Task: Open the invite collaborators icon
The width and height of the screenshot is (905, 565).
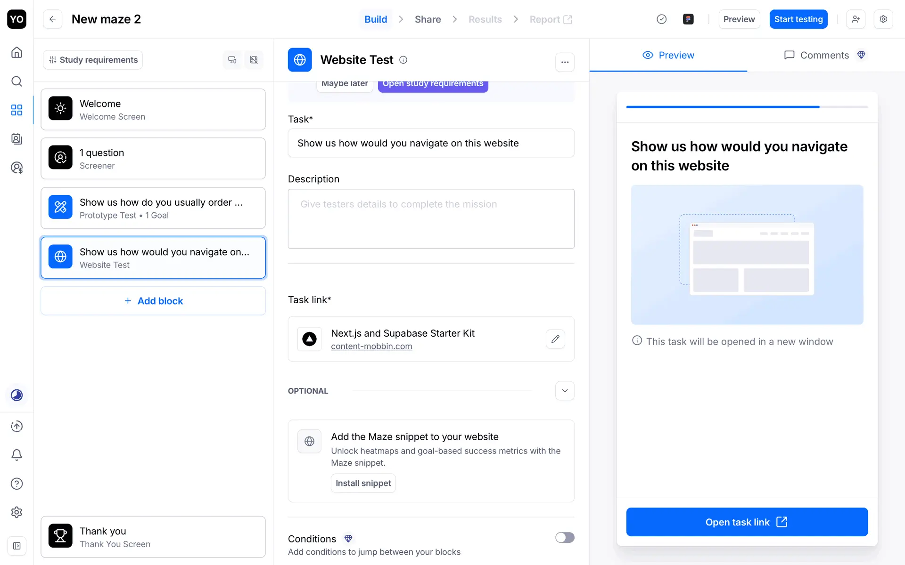Action: (856, 19)
